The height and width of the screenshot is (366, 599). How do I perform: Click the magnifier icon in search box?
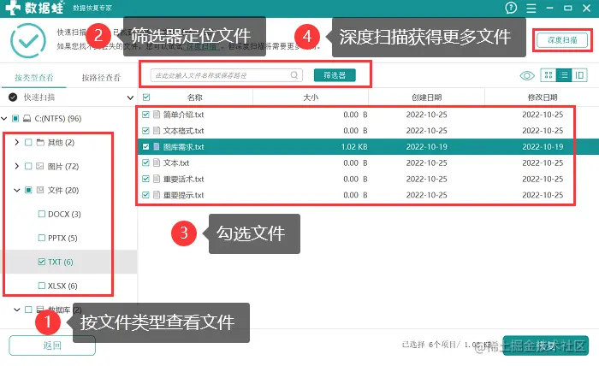coord(294,75)
